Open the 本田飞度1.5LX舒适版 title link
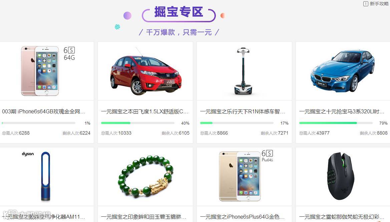Viewport: 390px width, 222px height. click(145, 111)
